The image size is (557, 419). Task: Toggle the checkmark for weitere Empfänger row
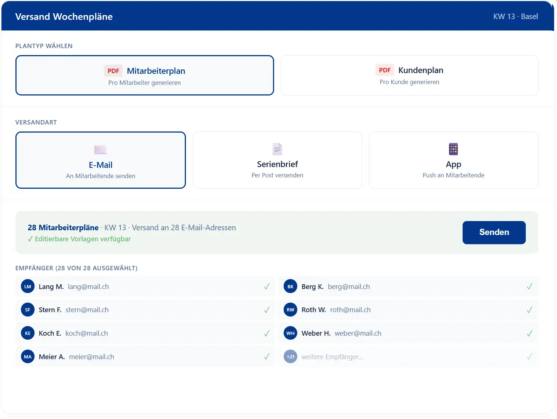pos(529,357)
